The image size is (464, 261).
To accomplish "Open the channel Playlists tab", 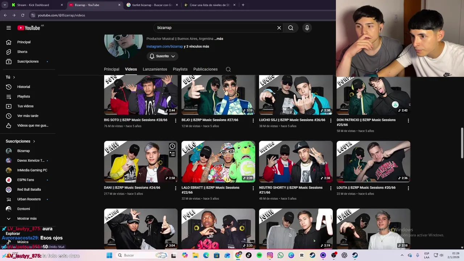I will 180,69.
